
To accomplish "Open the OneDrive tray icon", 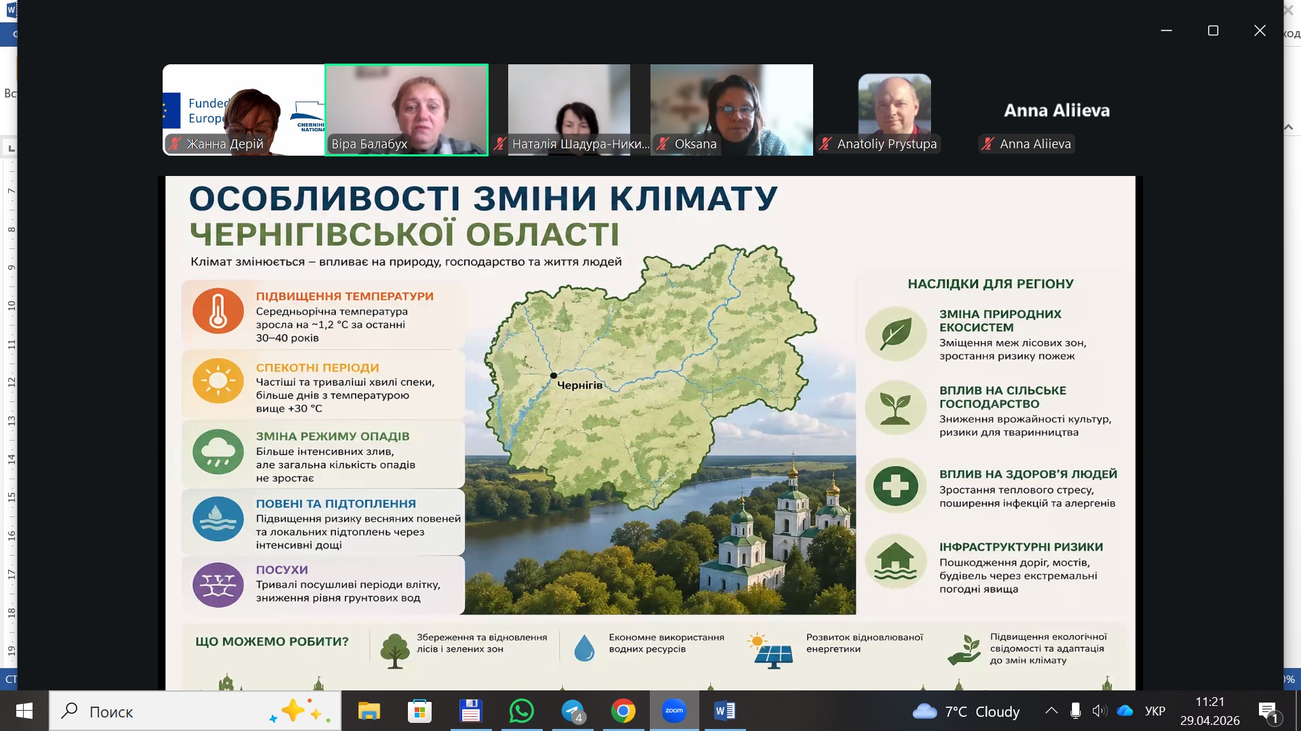I will [1125, 711].
